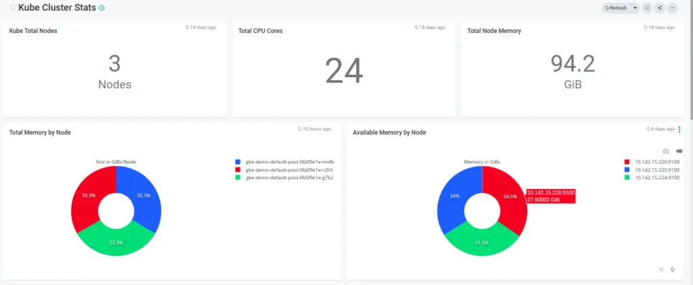Hide the gke-demo-default-pool mv8c legend series
The width and height of the screenshot is (693, 285).
tap(288, 162)
